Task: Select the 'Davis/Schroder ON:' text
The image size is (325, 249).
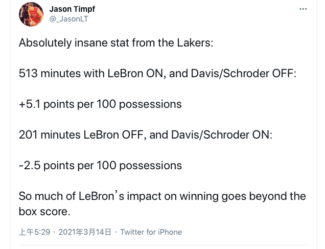Action: pos(222,135)
